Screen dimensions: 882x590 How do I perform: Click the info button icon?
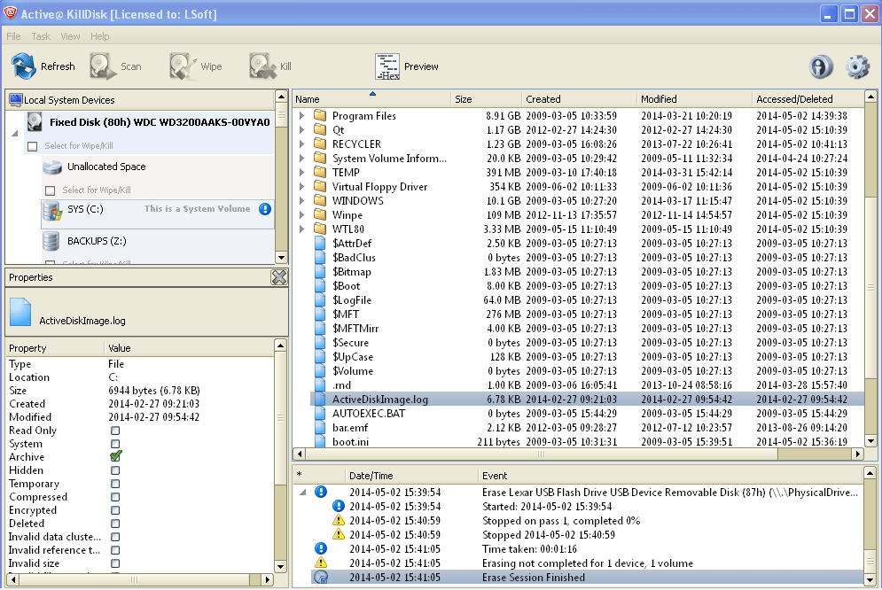(821, 66)
